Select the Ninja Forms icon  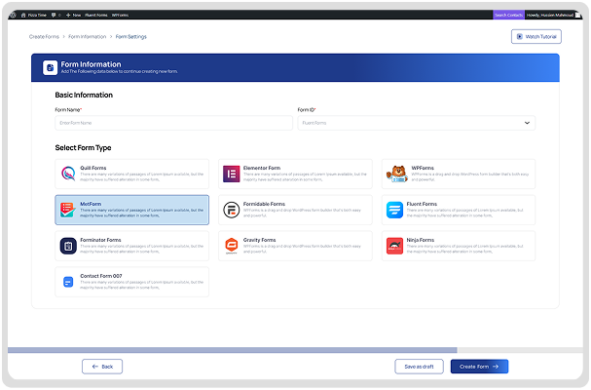[x=394, y=246]
